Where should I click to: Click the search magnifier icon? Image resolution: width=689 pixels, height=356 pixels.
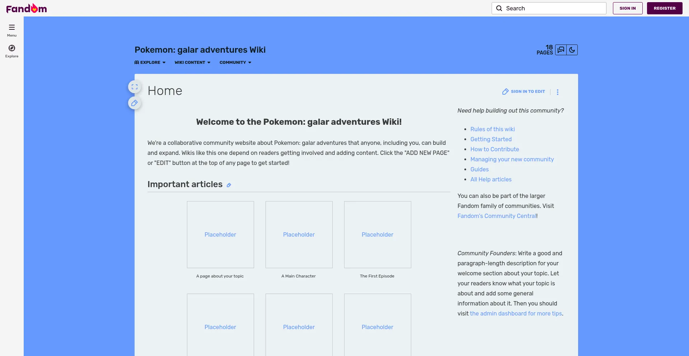pyautogui.click(x=499, y=8)
